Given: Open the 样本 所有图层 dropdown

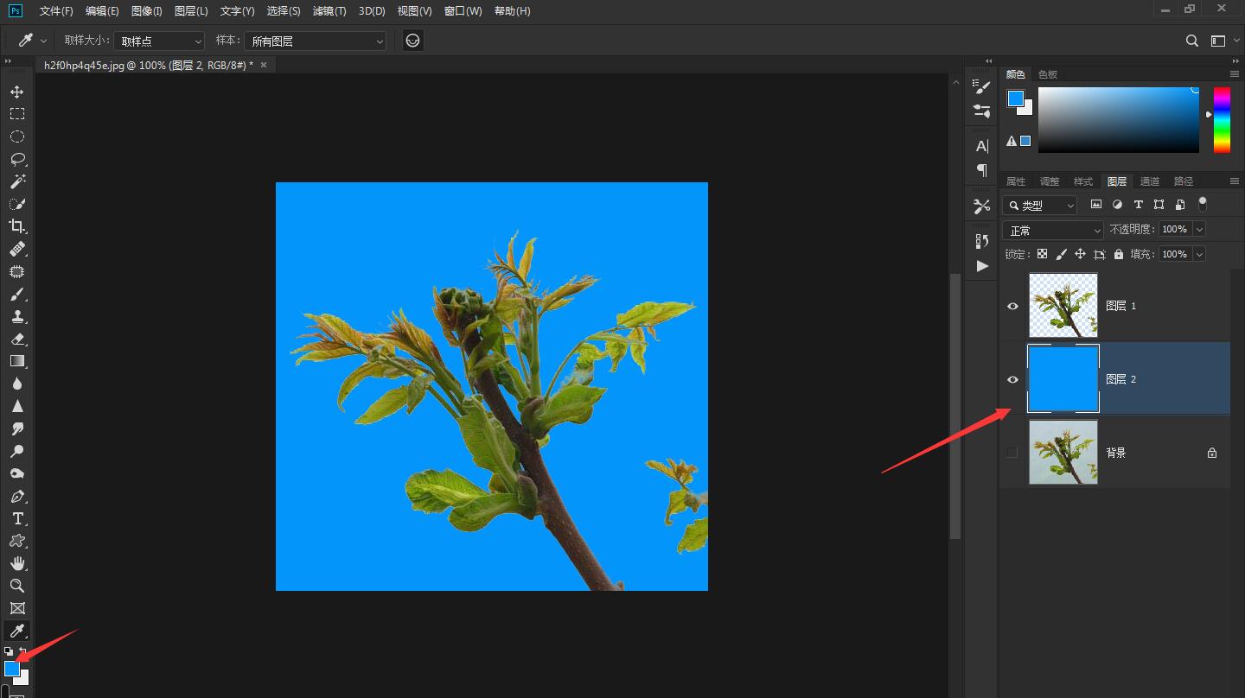Looking at the screenshot, I should (x=316, y=41).
